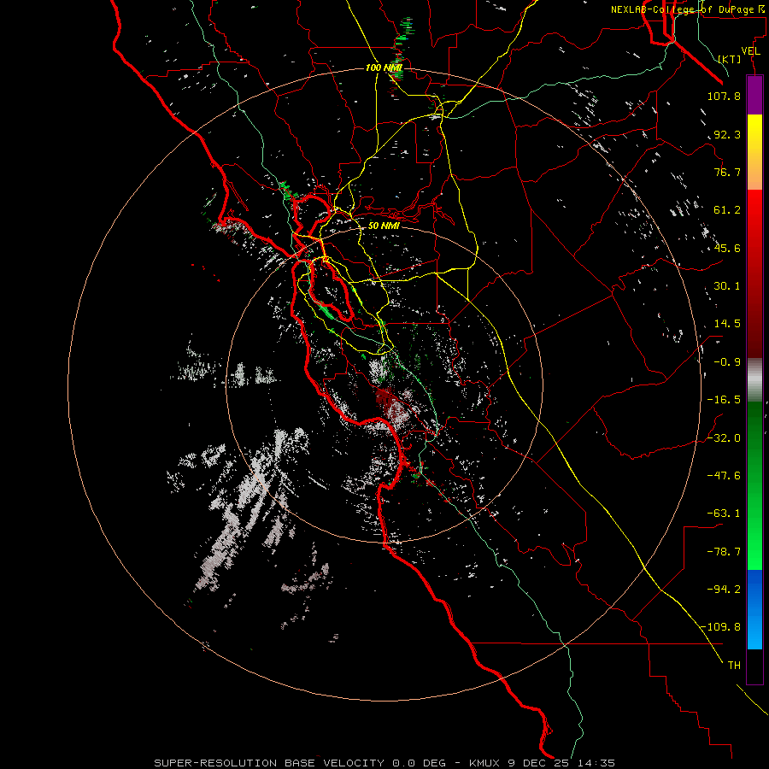
Task: Click the TH label under the scale
Action: pyautogui.click(x=734, y=665)
